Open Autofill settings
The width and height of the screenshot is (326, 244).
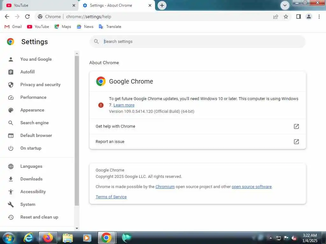point(27,72)
